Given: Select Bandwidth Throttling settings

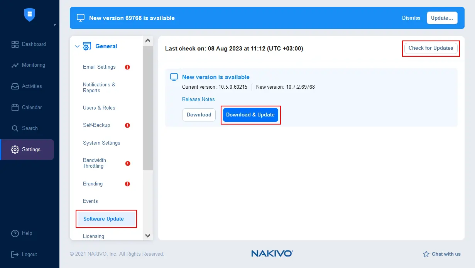Looking at the screenshot, I should (x=95, y=163).
